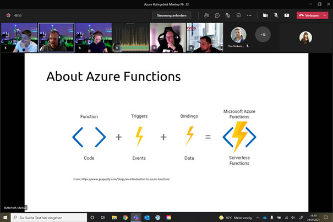The height and width of the screenshot is (222, 333).
Task: Open the weather widget 16°C Meist sonnig
Action: pyautogui.click(x=236, y=218)
